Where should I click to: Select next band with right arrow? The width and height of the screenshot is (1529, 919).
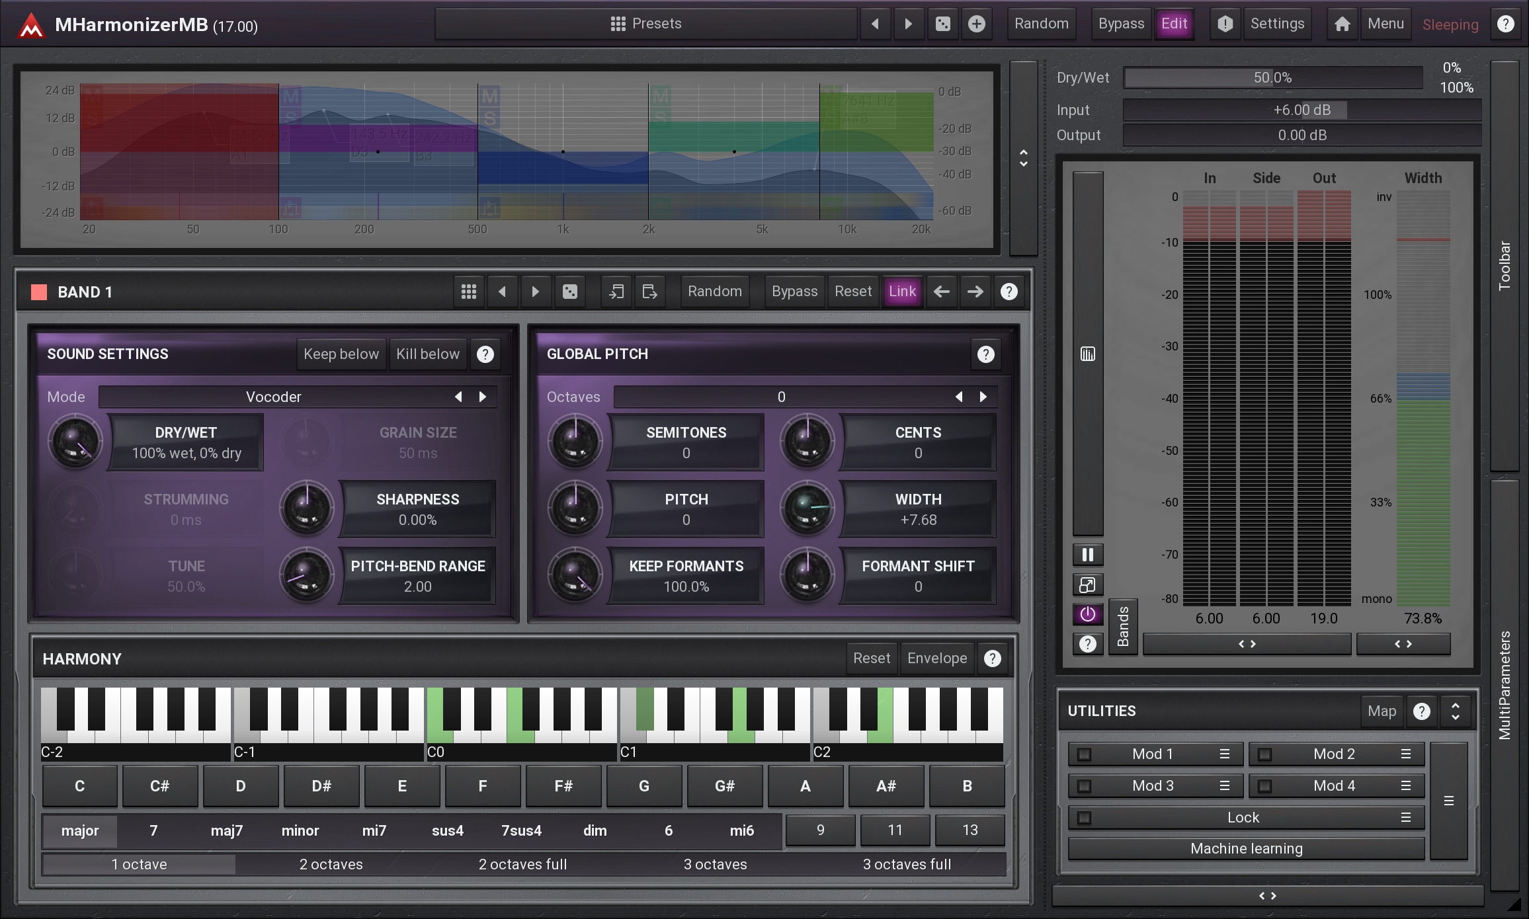point(975,292)
